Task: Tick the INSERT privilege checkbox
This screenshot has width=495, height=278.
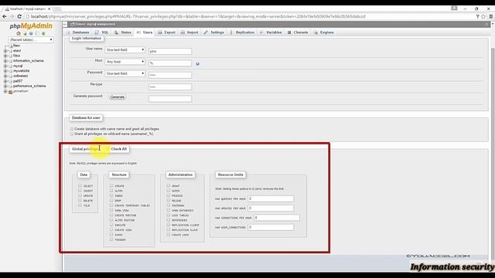Action: [80, 191]
